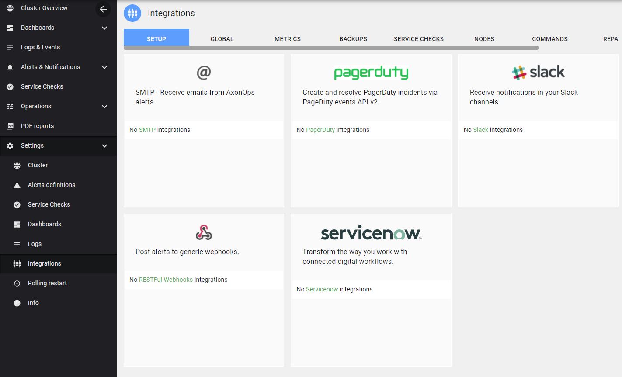The height and width of the screenshot is (377, 622).
Task: Switch to the METRICS tab
Action: (x=287, y=39)
